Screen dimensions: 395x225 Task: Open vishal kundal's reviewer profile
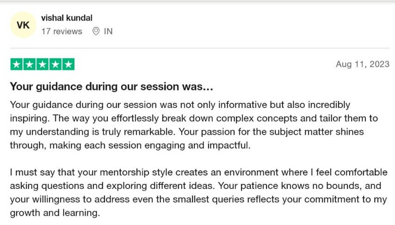pos(67,18)
